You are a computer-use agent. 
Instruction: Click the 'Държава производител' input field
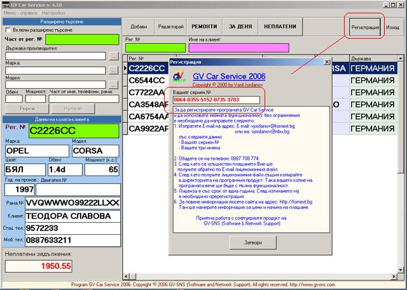[x=55, y=56]
